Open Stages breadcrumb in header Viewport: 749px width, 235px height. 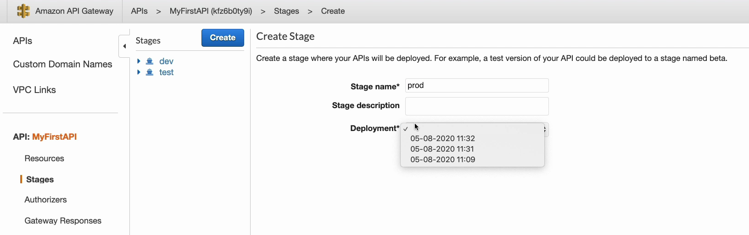pyautogui.click(x=286, y=11)
